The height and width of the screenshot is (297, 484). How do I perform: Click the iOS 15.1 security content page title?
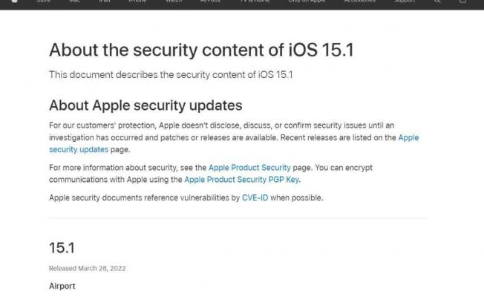pyautogui.click(x=201, y=50)
